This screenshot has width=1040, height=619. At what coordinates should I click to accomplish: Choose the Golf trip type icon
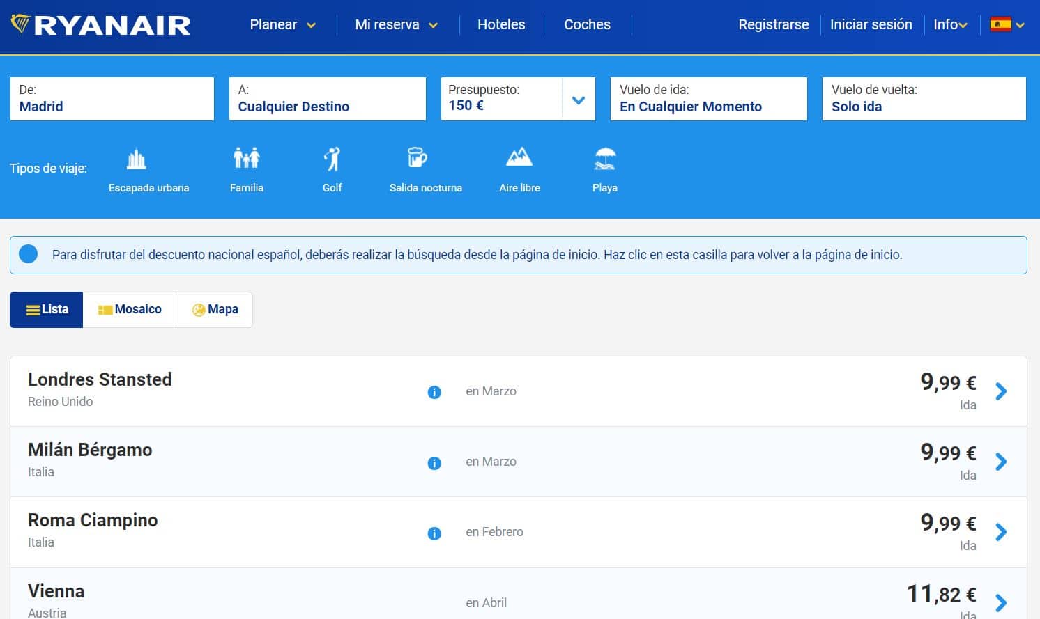332,159
